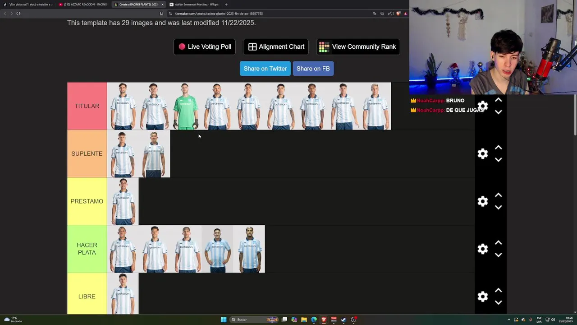
Task: Open the gear settings for the HACER PLATA row
Action: 483,249
